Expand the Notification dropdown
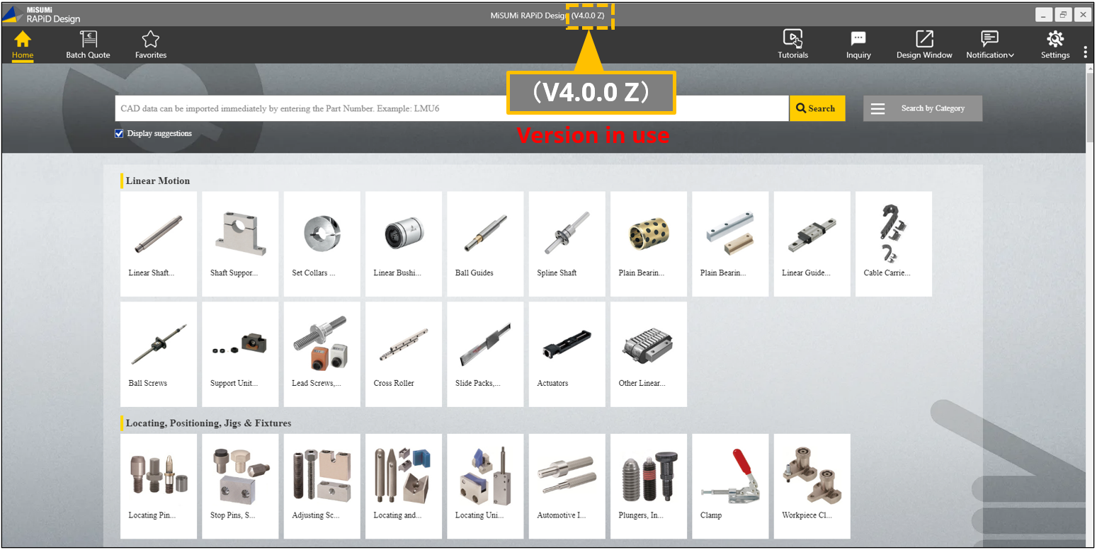 (989, 45)
